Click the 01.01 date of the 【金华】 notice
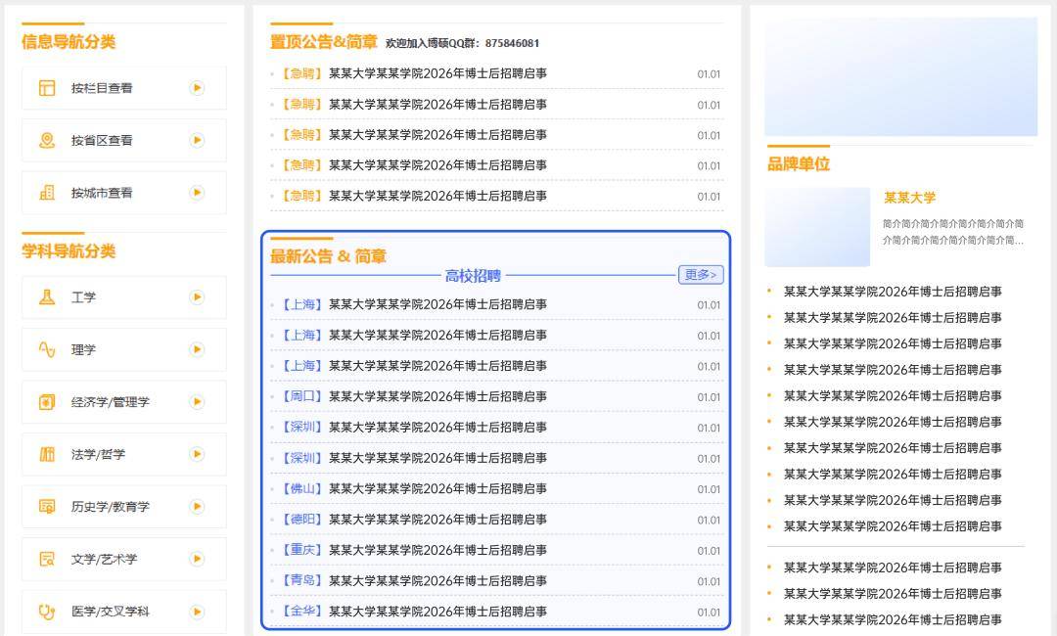 pos(709,613)
